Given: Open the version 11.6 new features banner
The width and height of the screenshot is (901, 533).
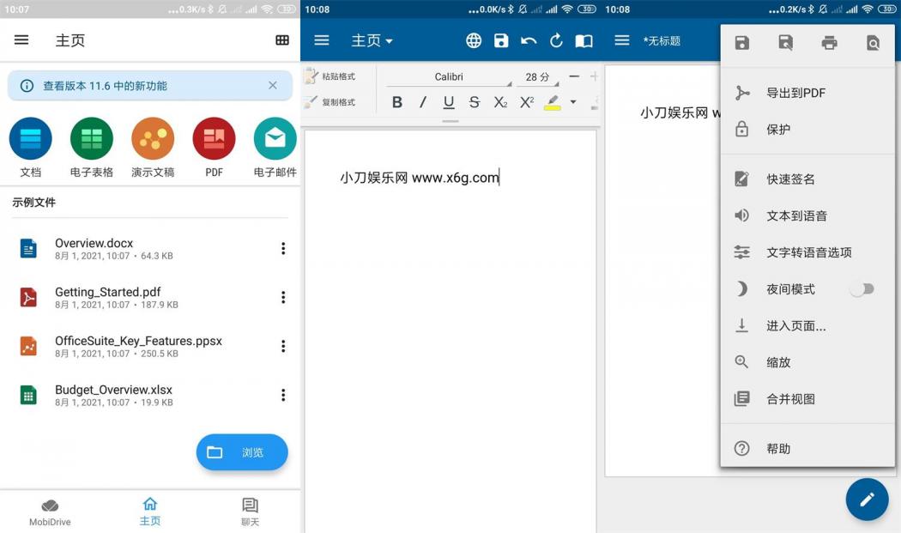Looking at the screenshot, I should click(x=137, y=85).
